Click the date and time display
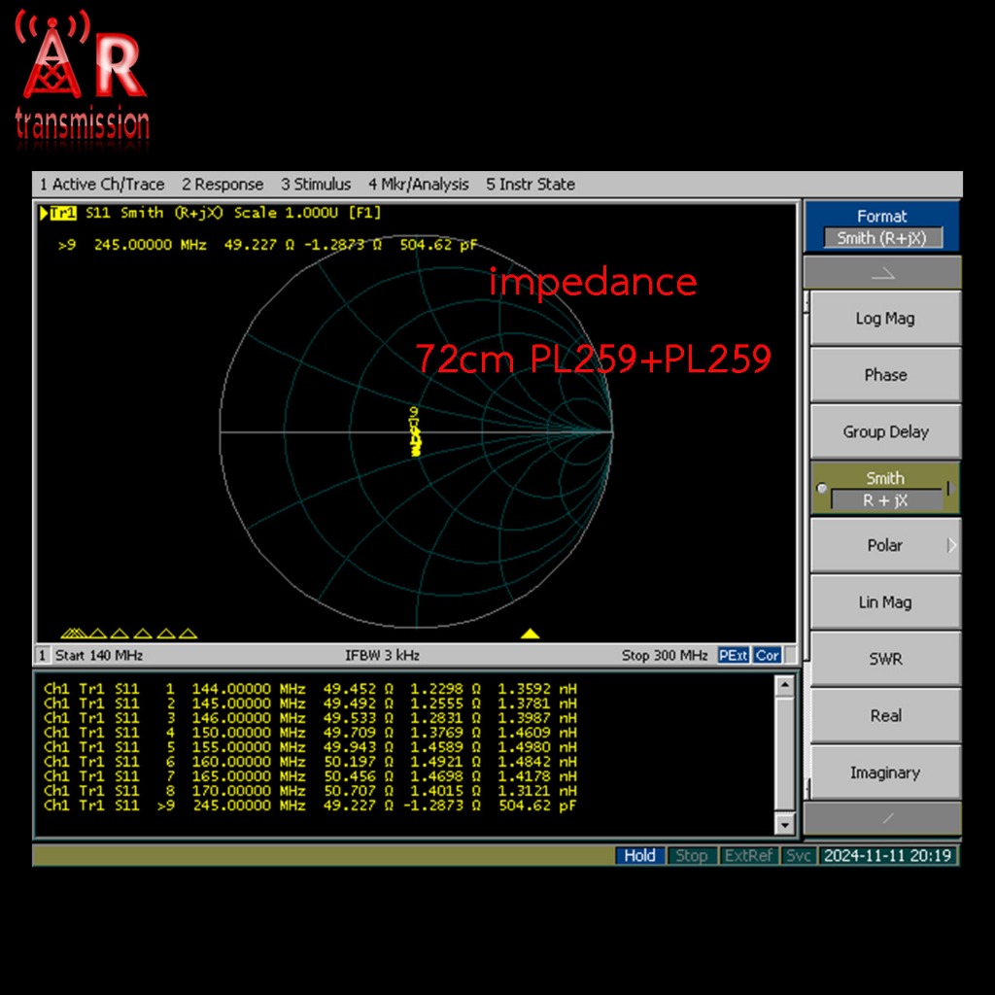This screenshot has height=995, width=995. [x=888, y=855]
